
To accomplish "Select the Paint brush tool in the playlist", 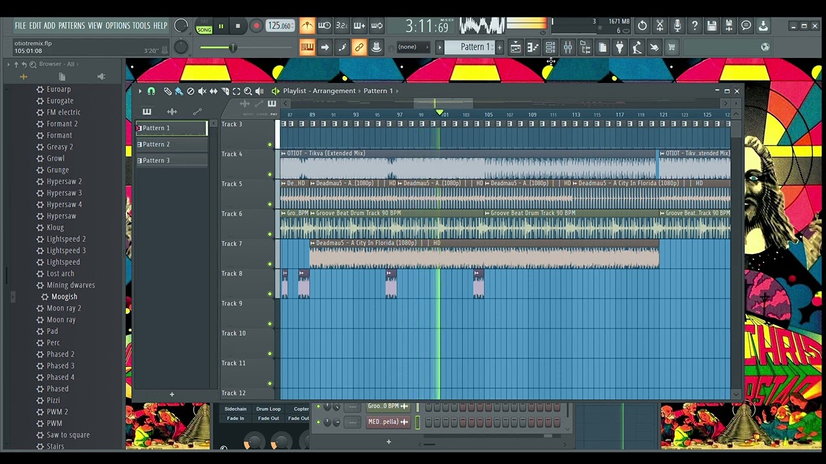I will [179, 92].
